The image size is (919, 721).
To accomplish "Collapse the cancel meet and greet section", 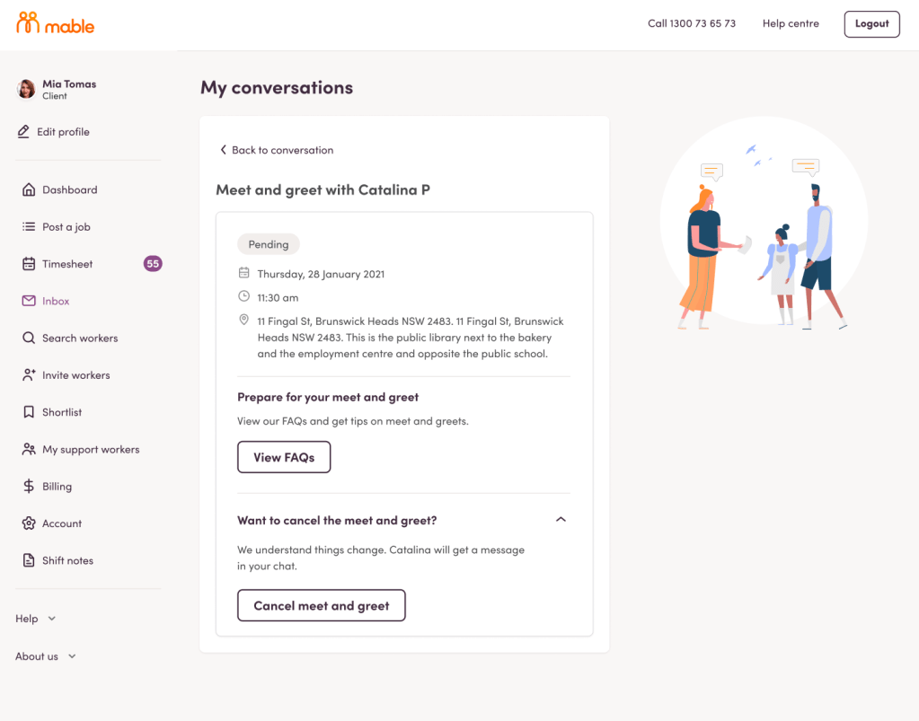I will click(561, 520).
